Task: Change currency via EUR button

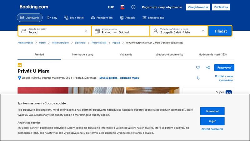Action: click(x=111, y=7)
